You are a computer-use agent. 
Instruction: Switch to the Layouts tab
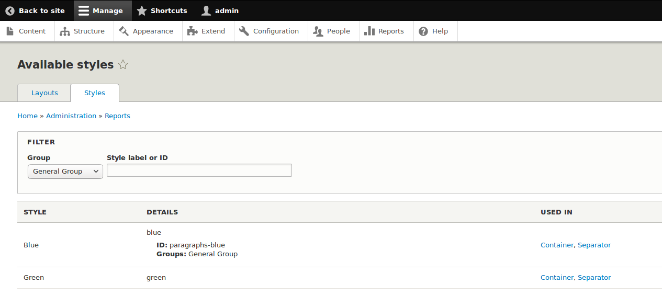44,93
